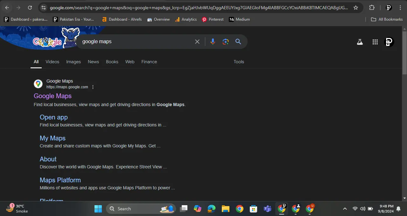Open the weather widget showing 30°C Smoke
The image size is (407, 216).
[18, 209]
